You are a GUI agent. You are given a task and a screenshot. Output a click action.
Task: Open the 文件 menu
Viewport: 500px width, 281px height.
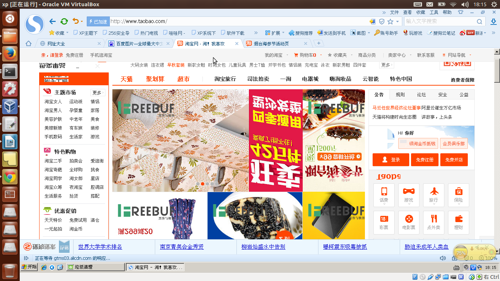click(394, 12)
